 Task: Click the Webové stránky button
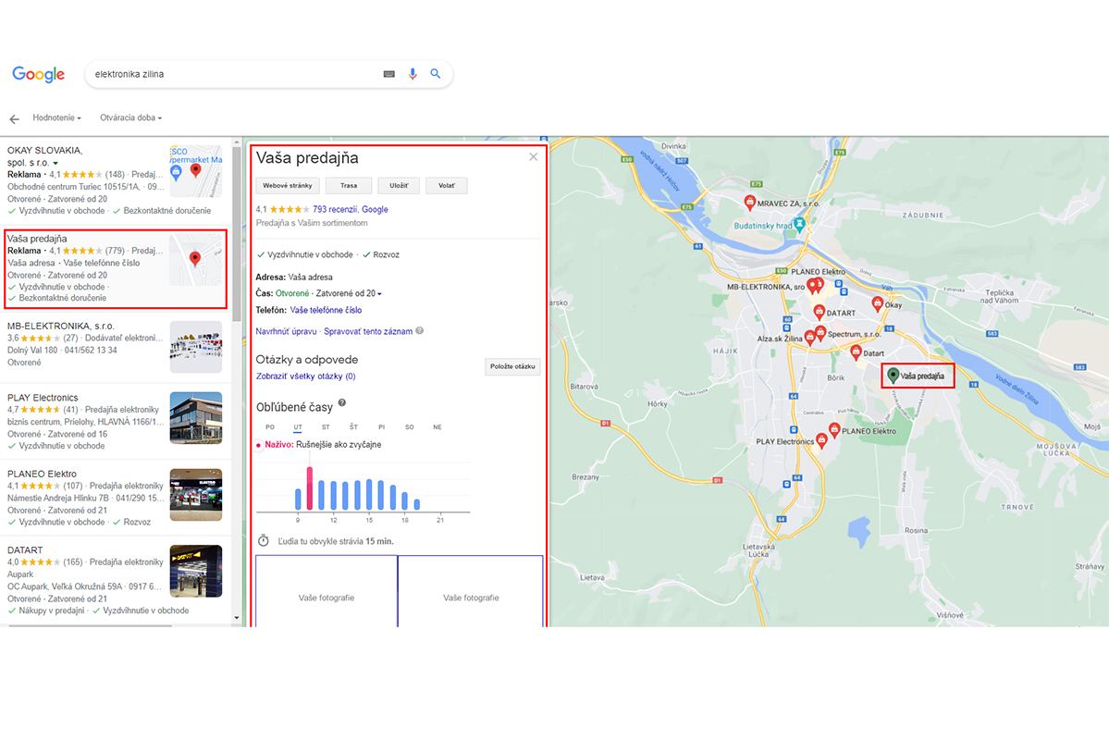(x=287, y=186)
